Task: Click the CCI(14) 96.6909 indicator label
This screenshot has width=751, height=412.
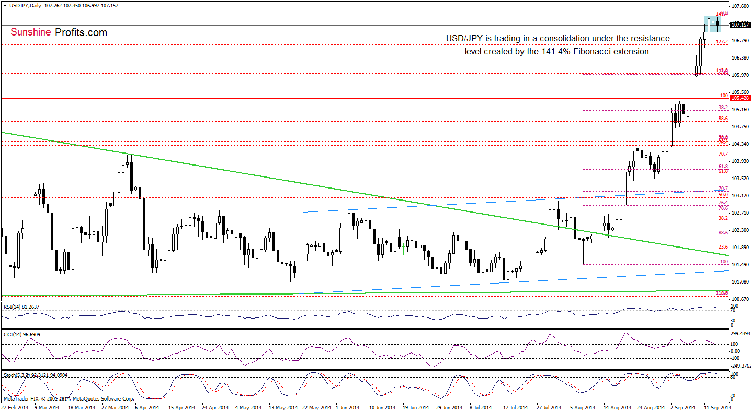Action: click(22, 334)
